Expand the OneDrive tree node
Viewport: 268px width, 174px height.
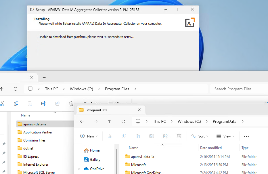79,169
